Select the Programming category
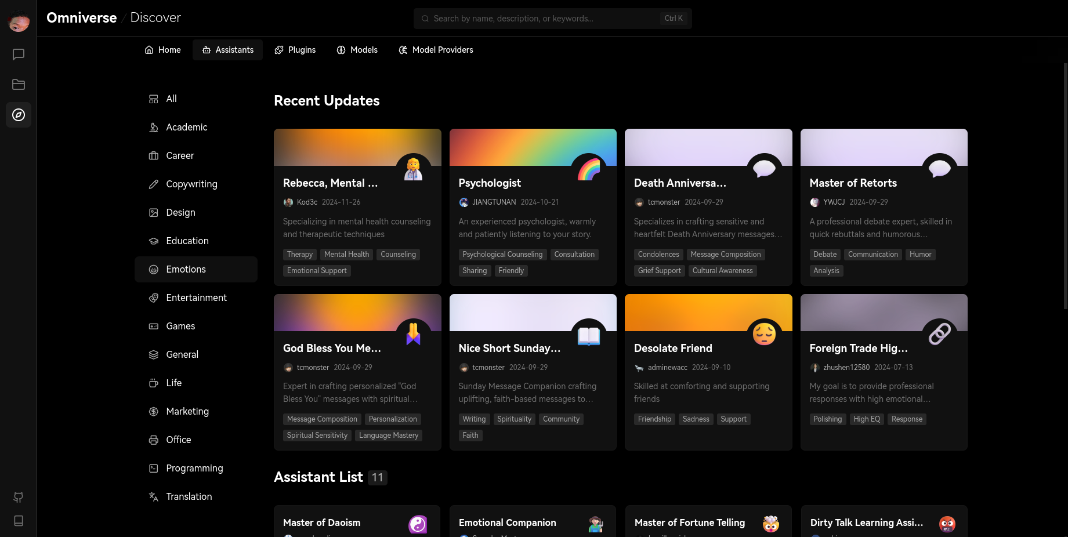Image resolution: width=1068 pixels, height=537 pixels. pyautogui.click(x=196, y=469)
